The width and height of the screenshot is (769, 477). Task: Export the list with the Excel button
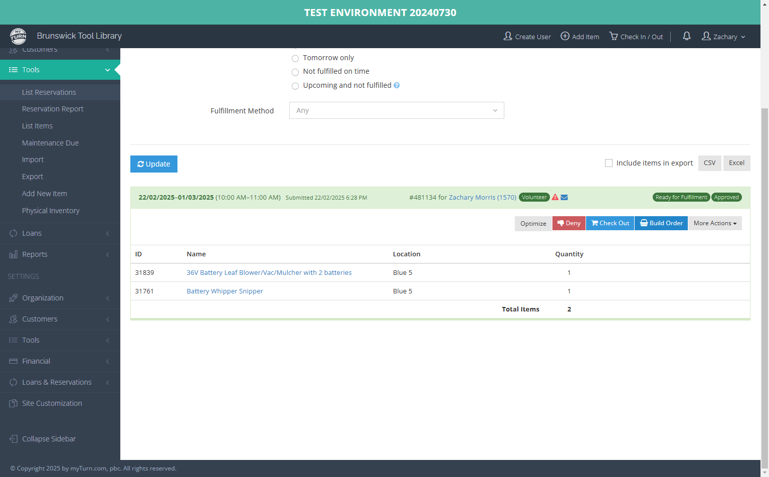[x=736, y=163]
